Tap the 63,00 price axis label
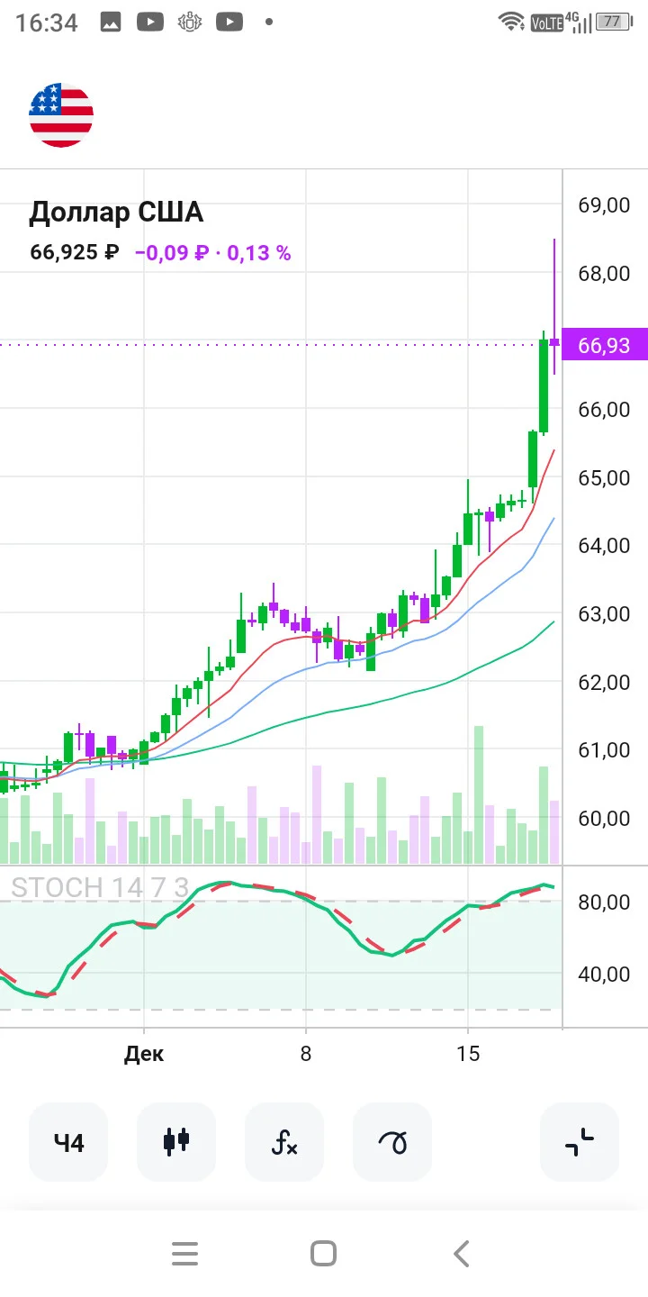The height and width of the screenshot is (1297, 648). click(604, 613)
